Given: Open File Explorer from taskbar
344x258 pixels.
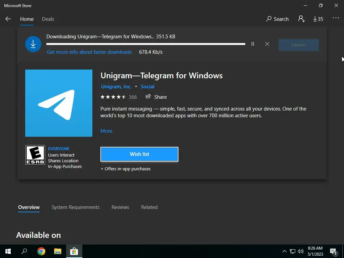Looking at the screenshot, I should (58, 251).
